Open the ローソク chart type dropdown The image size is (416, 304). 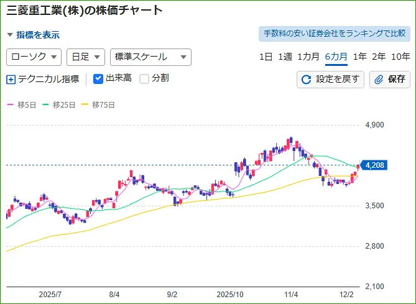click(x=34, y=57)
